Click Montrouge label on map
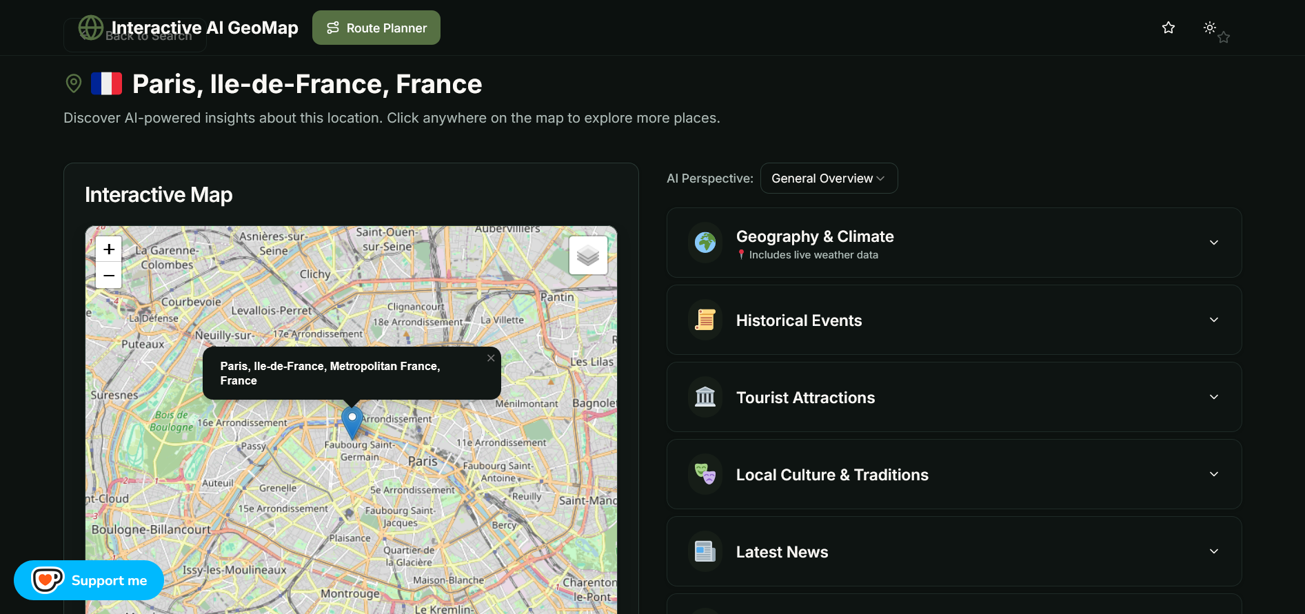1305x614 pixels. tap(350, 593)
